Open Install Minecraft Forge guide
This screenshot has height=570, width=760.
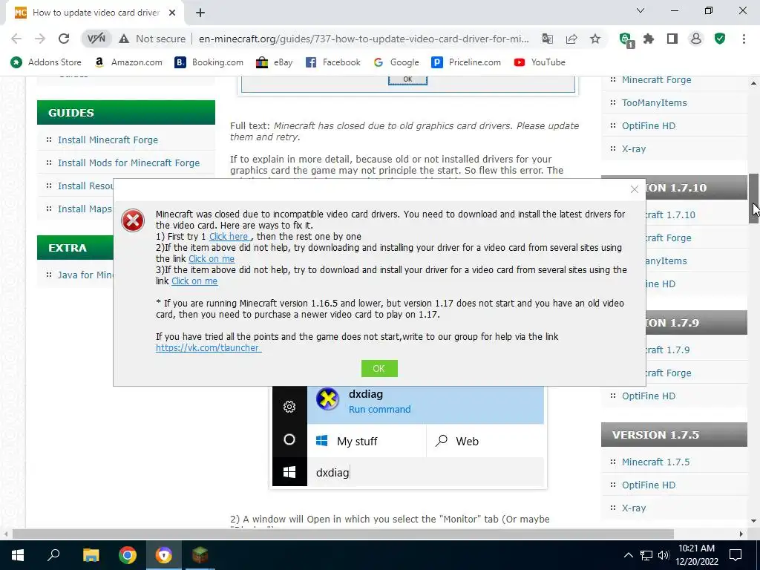pos(108,140)
